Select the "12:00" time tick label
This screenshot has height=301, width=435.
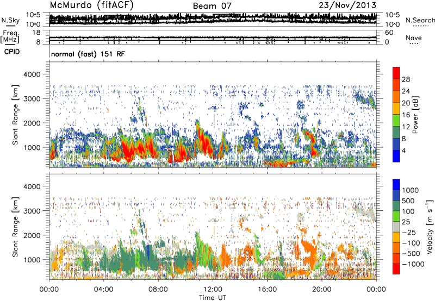[213, 290]
